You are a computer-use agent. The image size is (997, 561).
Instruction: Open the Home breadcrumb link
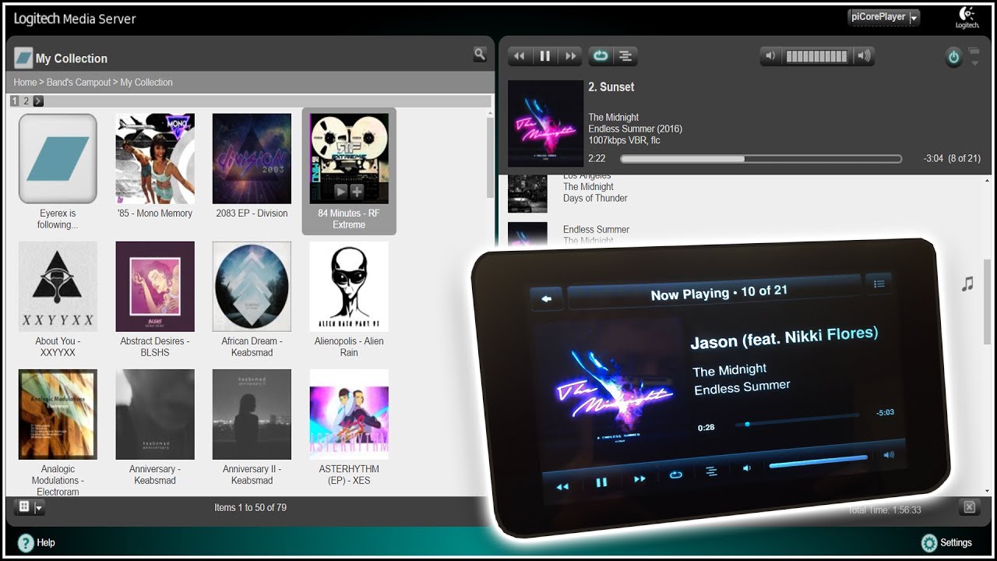[x=25, y=82]
